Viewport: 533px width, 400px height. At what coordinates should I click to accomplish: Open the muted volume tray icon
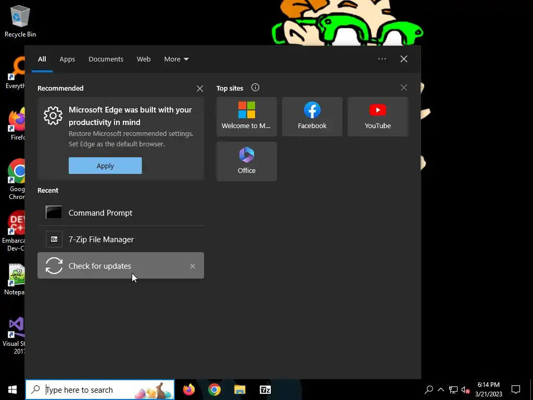[465, 390]
